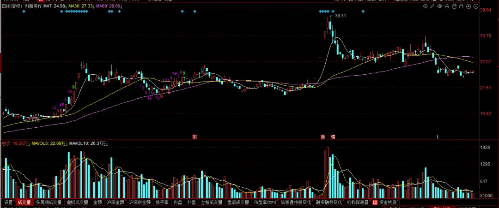Click the X1000 volume unit label

click(x=486, y=196)
